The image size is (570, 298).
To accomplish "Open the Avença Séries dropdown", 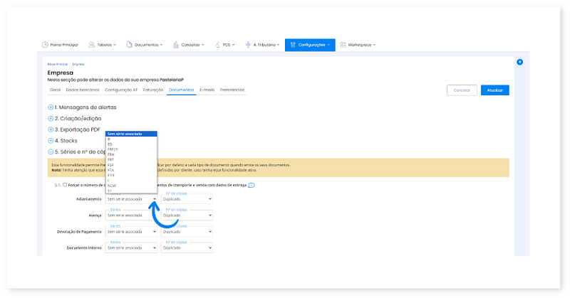I will point(131,215).
